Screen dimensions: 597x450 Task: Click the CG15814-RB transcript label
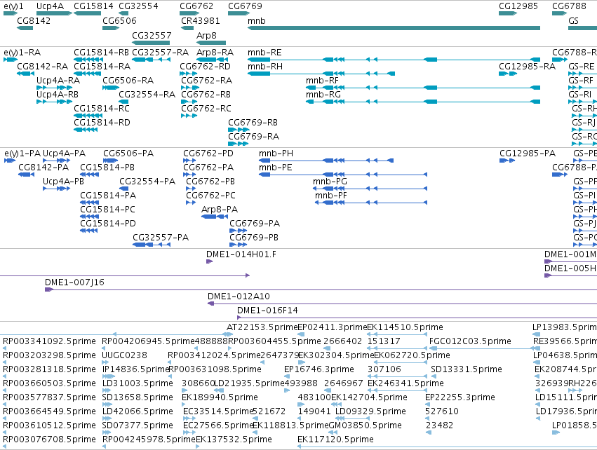click(x=101, y=53)
